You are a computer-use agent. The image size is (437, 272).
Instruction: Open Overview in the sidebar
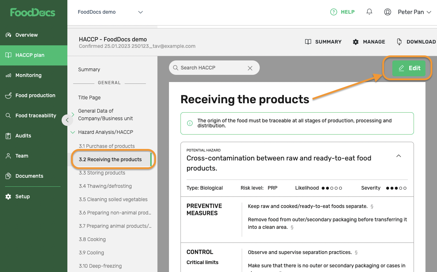click(26, 35)
